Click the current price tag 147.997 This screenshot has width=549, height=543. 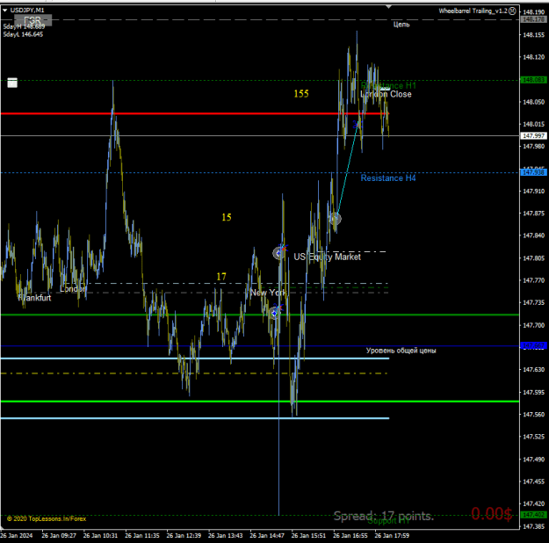coord(533,135)
